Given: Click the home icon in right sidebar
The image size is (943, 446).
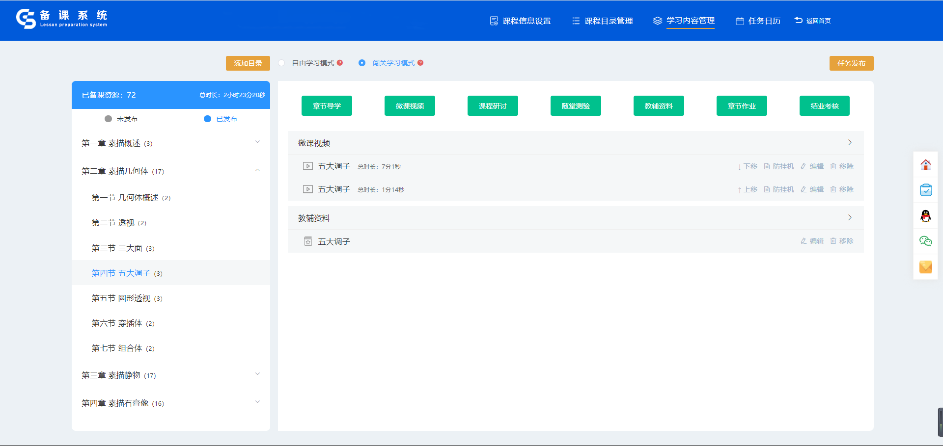Looking at the screenshot, I should click(925, 165).
